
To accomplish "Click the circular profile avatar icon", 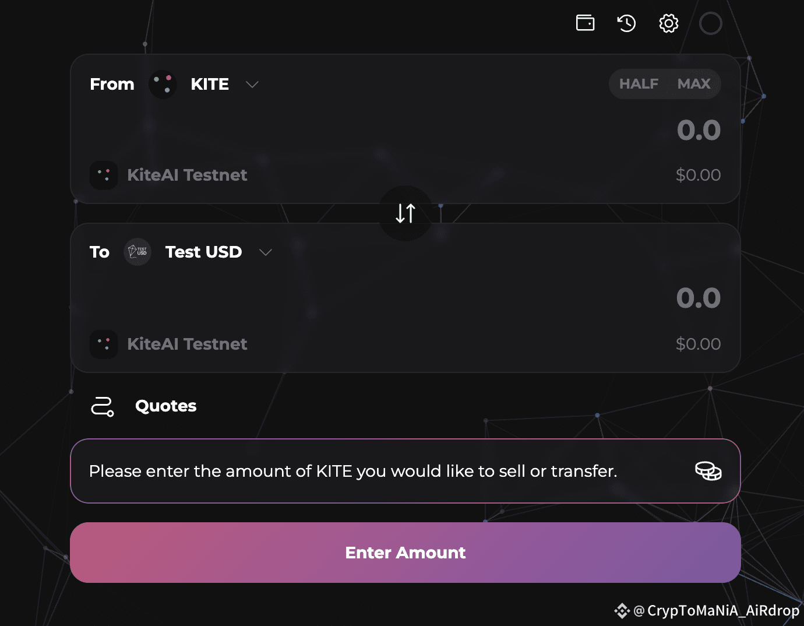I will click(711, 23).
